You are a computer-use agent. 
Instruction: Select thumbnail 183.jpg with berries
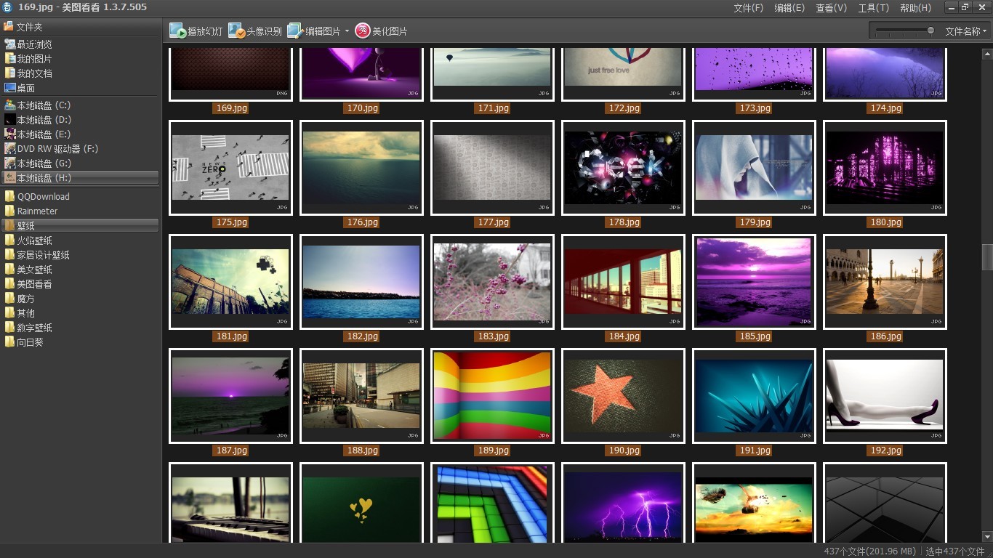492,282
